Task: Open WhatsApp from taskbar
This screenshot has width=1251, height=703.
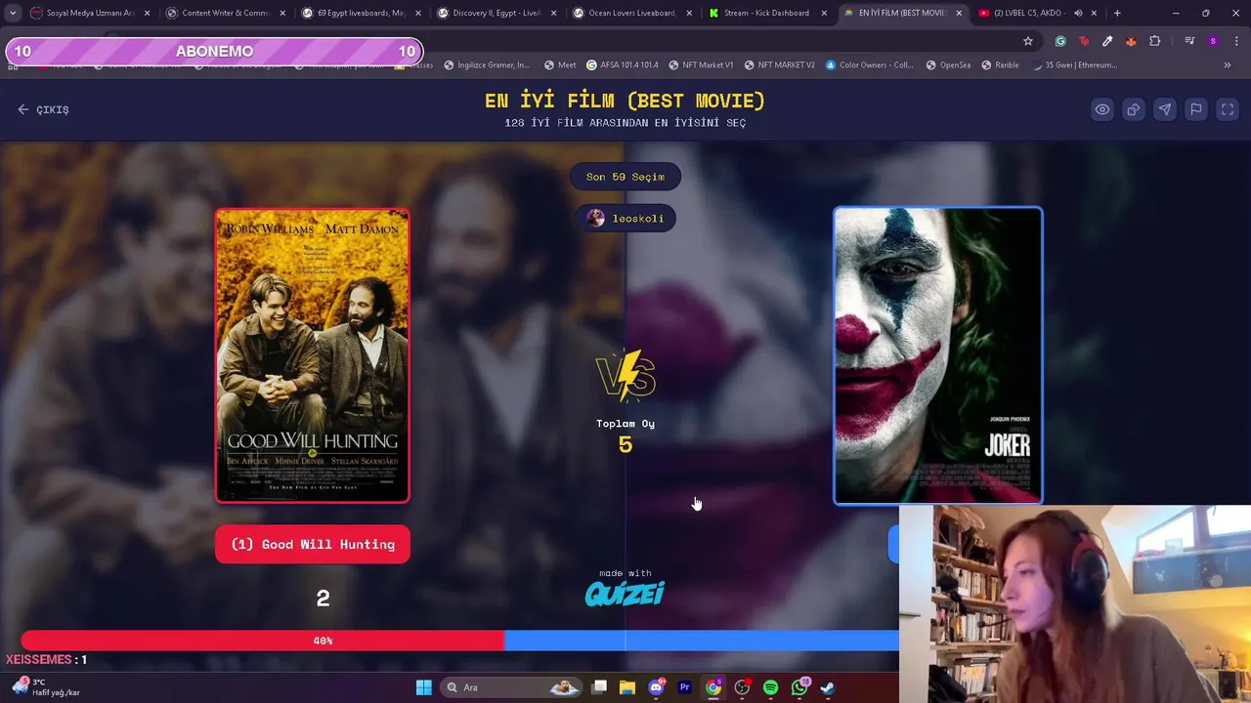Action: click(x=799, y=687)
